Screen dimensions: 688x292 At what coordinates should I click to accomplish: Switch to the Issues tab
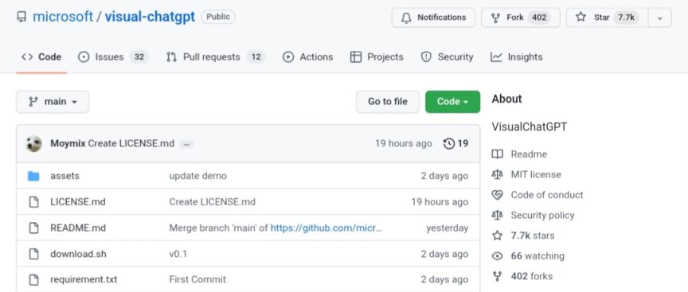[x=113, y=57]
